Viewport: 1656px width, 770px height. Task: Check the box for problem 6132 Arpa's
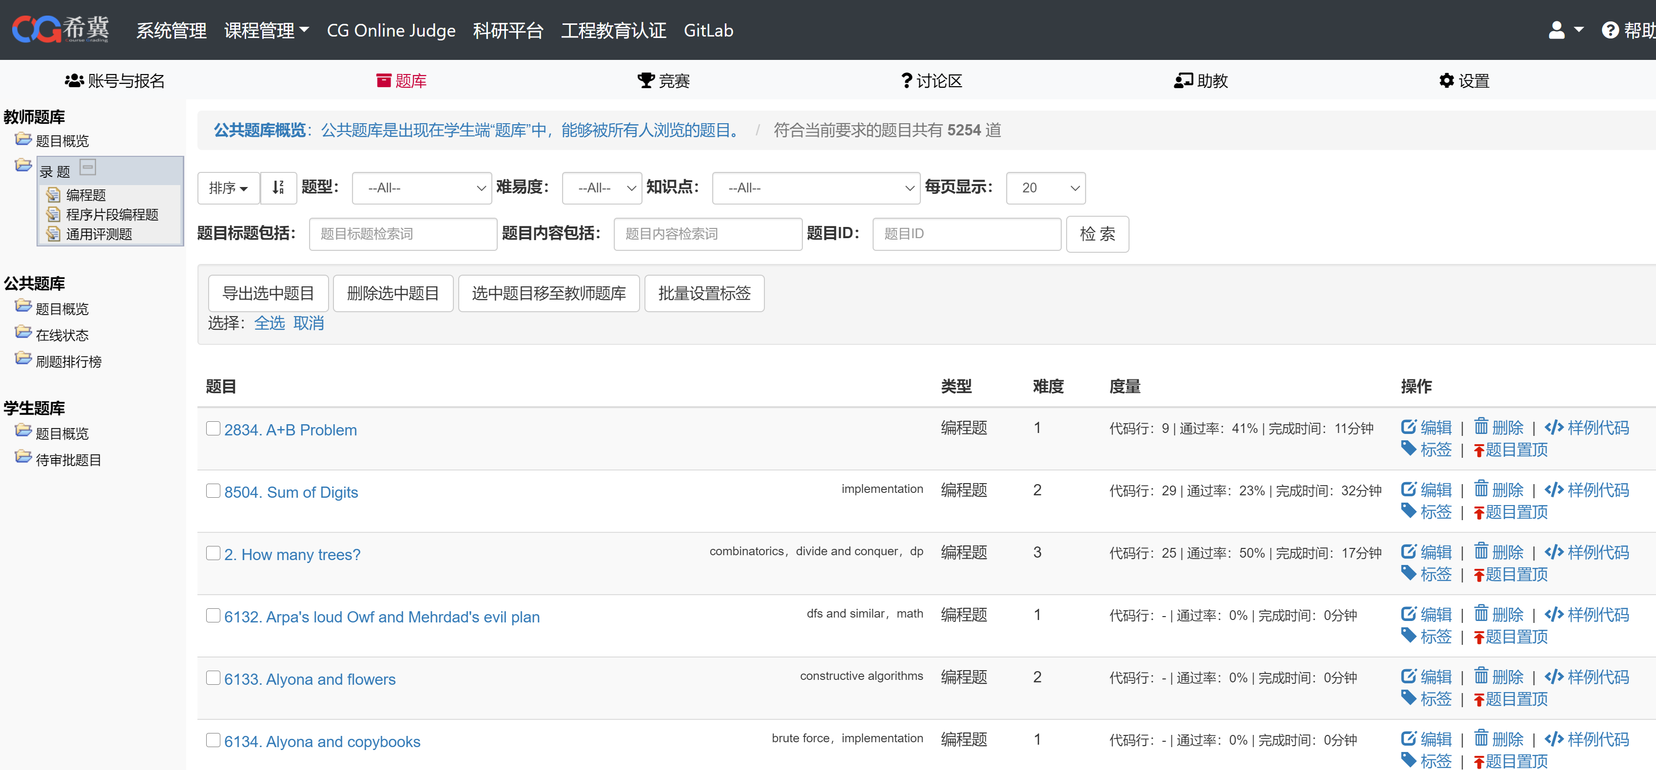click(x=213, y=615)
